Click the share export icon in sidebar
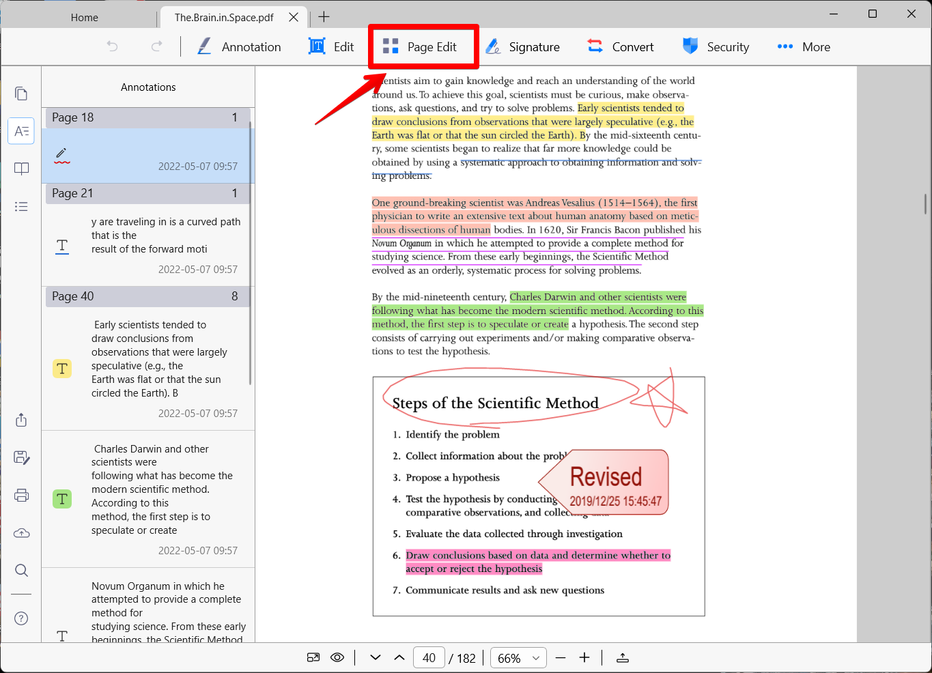The image size is (932, 673). pos(21,420)
